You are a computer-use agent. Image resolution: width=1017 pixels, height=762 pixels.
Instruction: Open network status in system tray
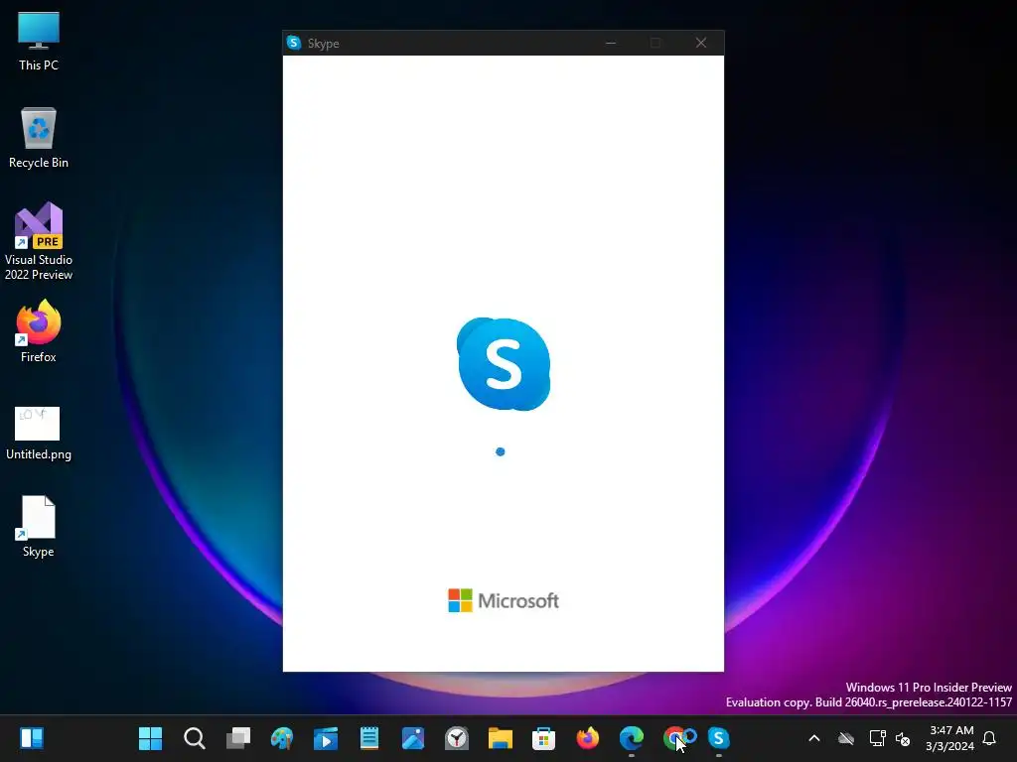(877, 738)
